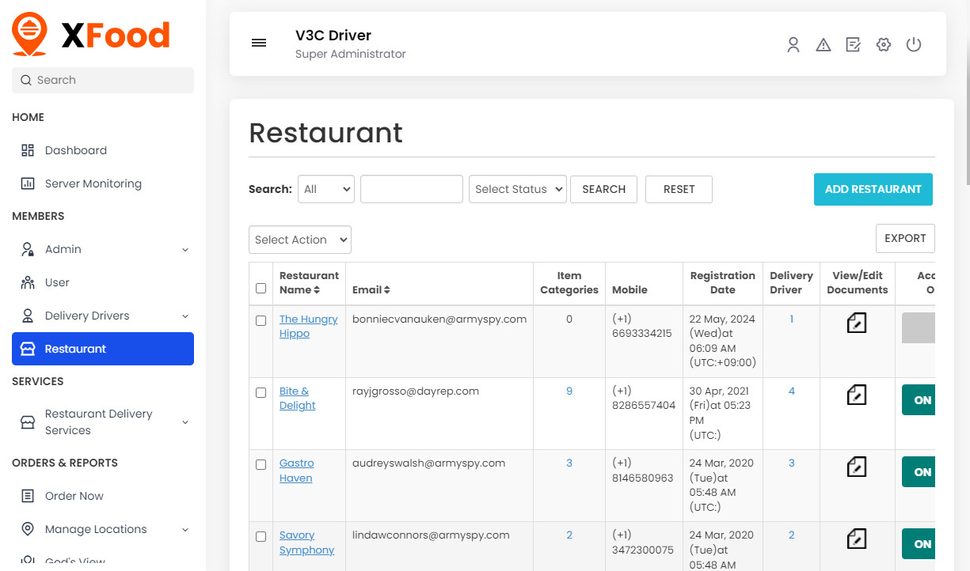Click the hamburger menu icon
This screenshot has width=970, height=571.
[259, 43]
